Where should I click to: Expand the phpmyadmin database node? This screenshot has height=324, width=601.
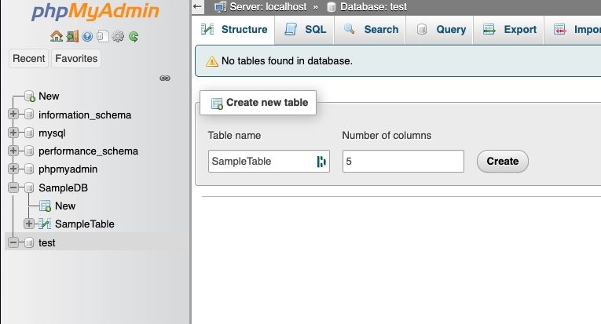tap(13, 169)
